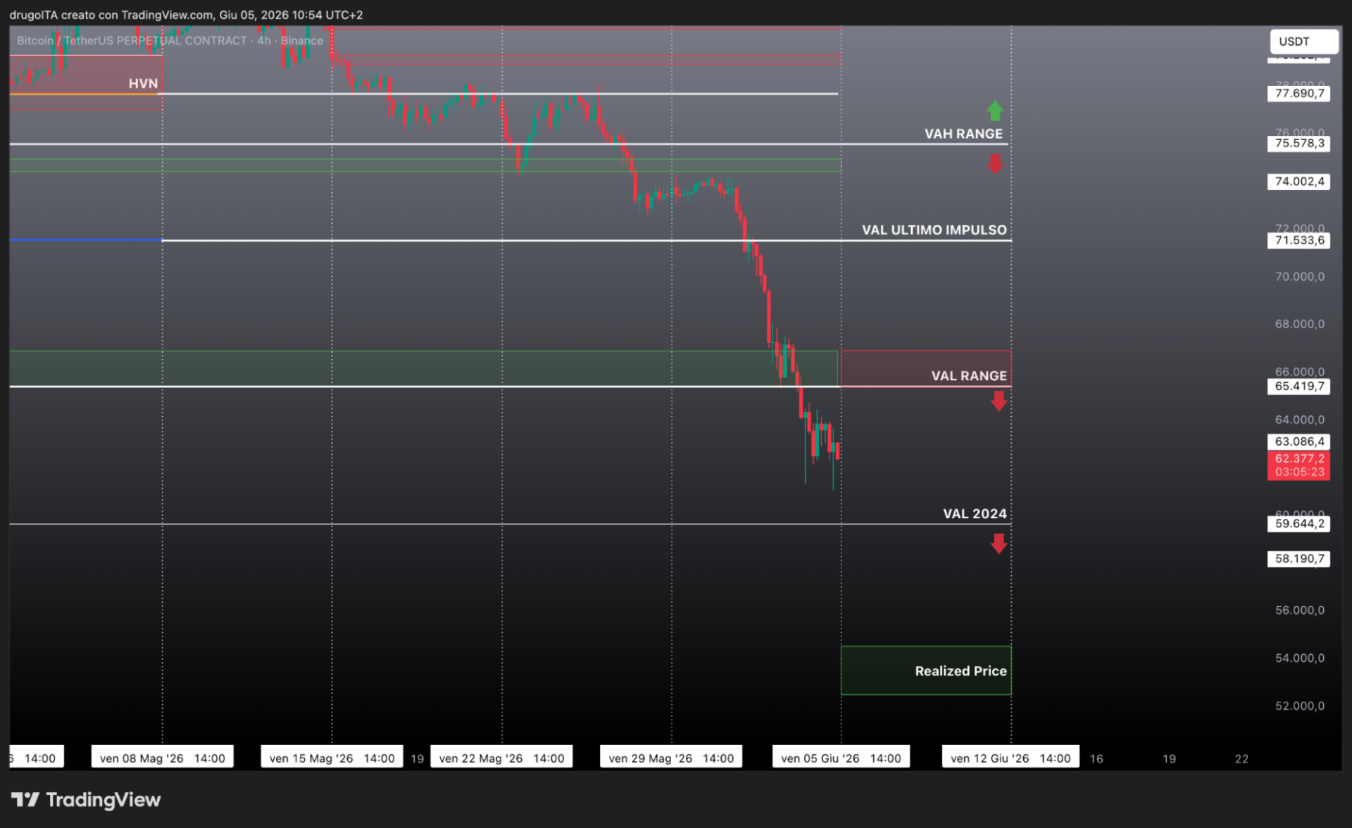Click the VAH RANGE level label

pos(963,134)
